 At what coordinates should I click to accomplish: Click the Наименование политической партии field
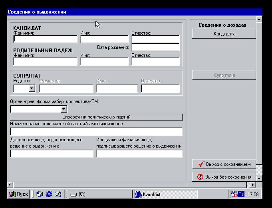point(96,131)
